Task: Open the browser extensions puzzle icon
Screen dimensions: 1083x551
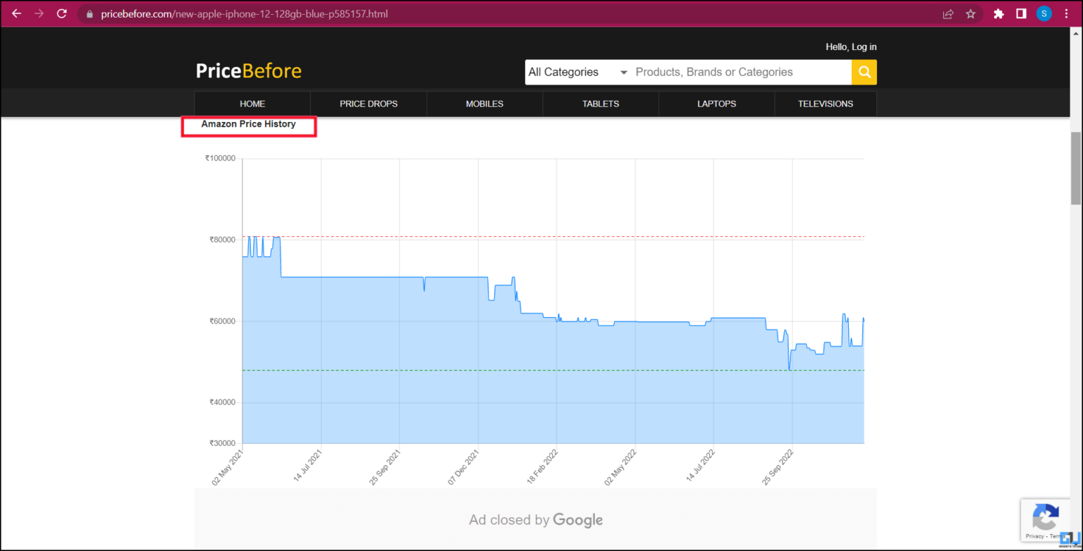Action: [999, 13]
